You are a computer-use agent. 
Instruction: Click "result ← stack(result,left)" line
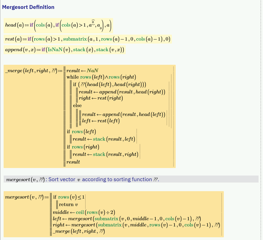[x=104, y=139]
